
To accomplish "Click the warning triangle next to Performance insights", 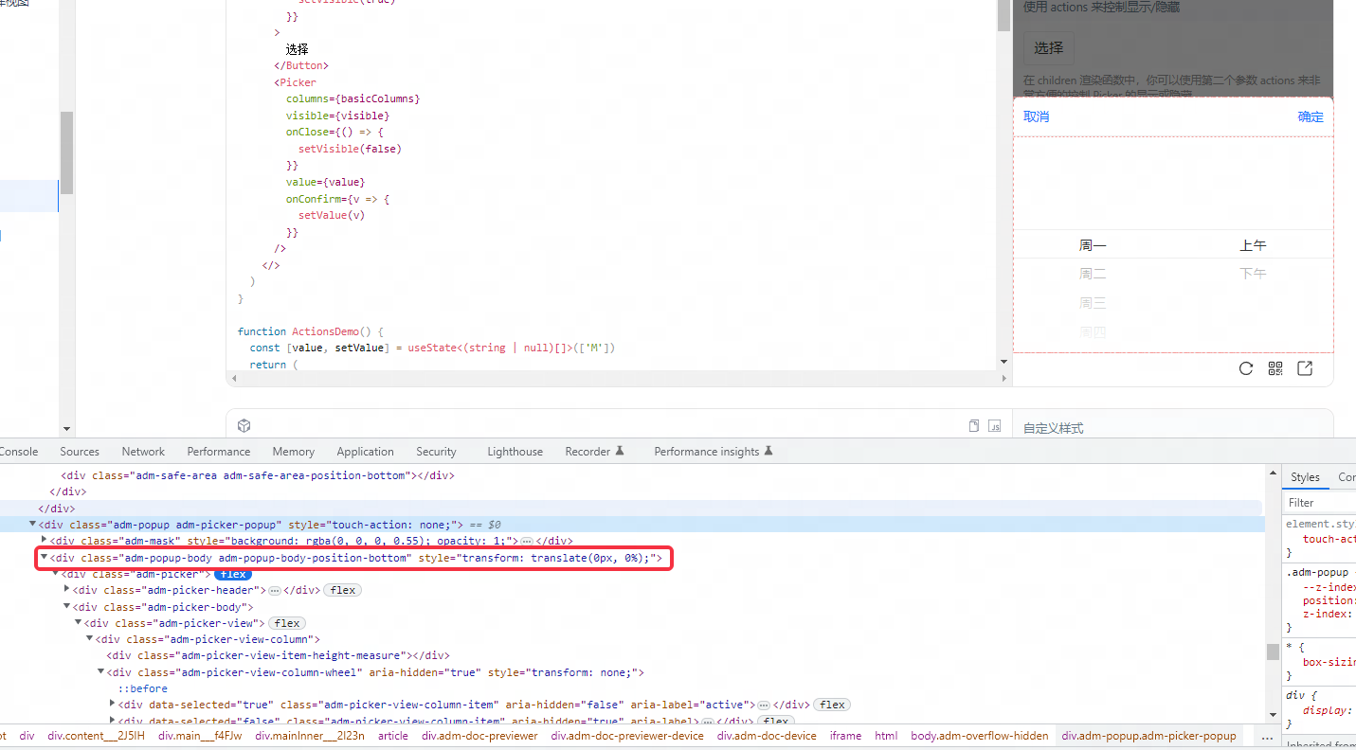I will tap(768, 450).
